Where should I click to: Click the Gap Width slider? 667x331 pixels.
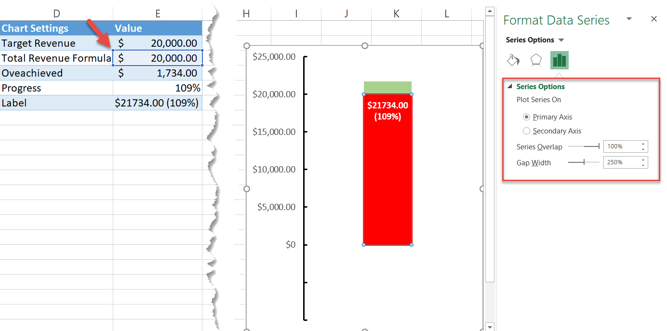(x=584, y=162)
